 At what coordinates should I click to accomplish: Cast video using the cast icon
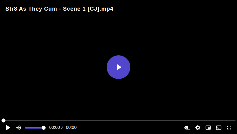coord(219,128)
